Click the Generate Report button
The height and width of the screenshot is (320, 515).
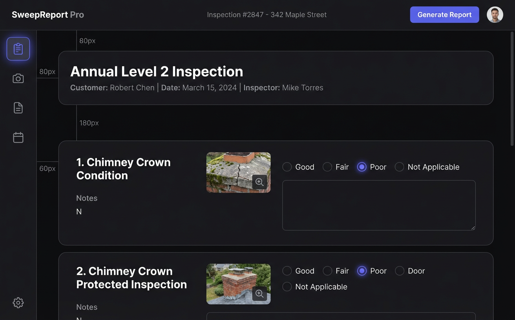tap(444, 15)
